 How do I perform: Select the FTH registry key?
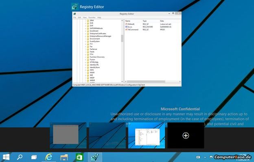click(91, 54)
